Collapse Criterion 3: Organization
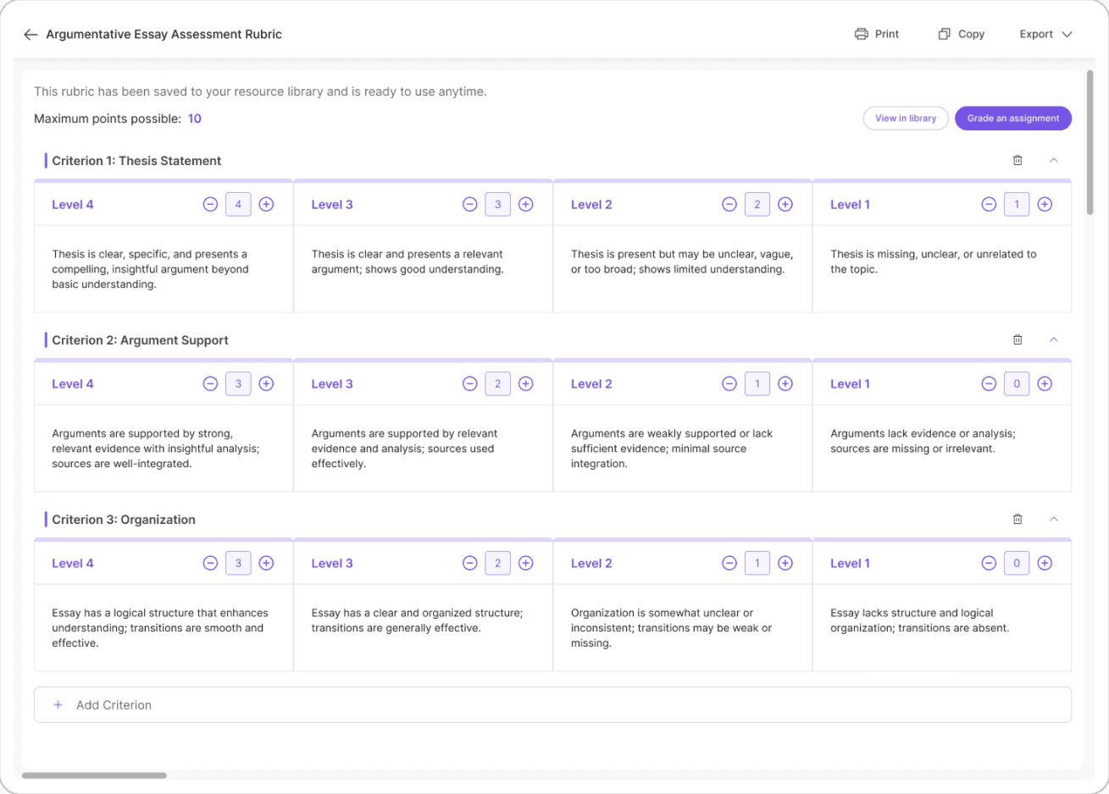 (1054, 519)
